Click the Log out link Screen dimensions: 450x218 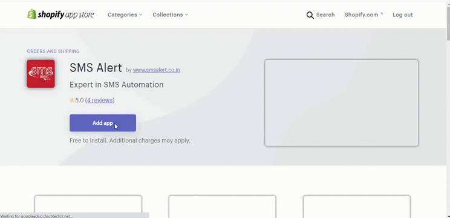(x=403, y=15)
